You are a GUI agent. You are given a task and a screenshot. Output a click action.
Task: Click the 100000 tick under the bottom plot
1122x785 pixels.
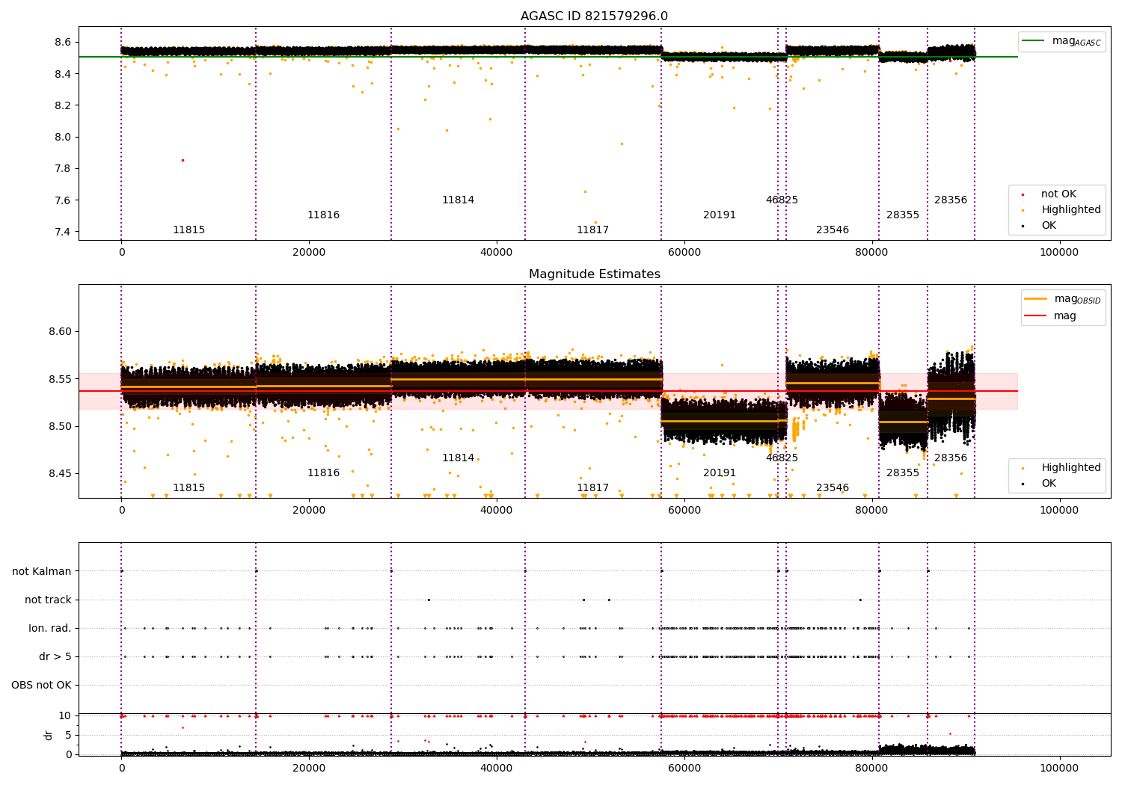[1059, 768]
